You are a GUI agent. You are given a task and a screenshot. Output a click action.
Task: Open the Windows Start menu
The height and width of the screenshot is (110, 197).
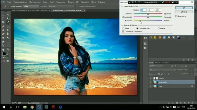(4, 107)
